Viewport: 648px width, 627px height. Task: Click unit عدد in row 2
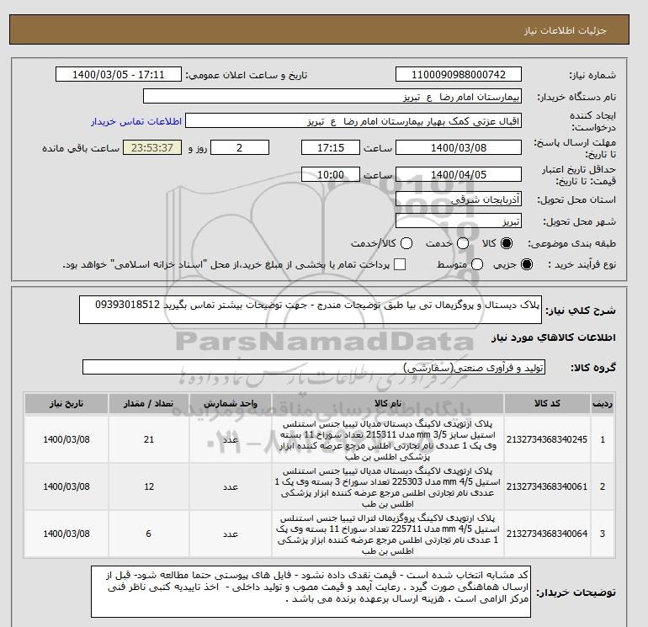(x=231, y=487)
